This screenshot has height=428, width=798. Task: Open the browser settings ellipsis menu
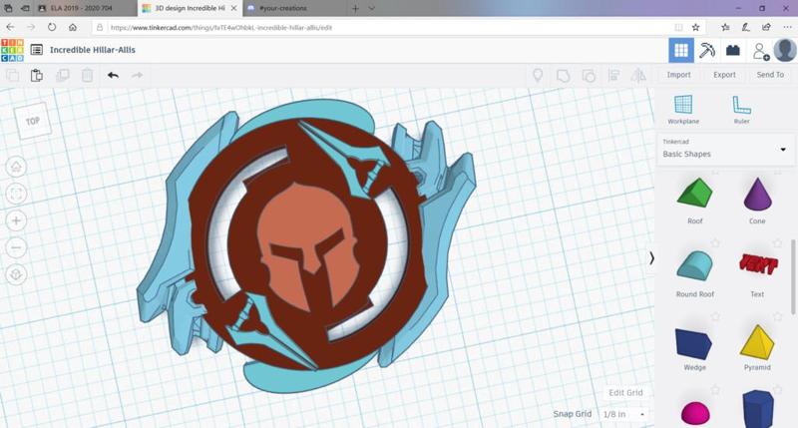[787, 28]
